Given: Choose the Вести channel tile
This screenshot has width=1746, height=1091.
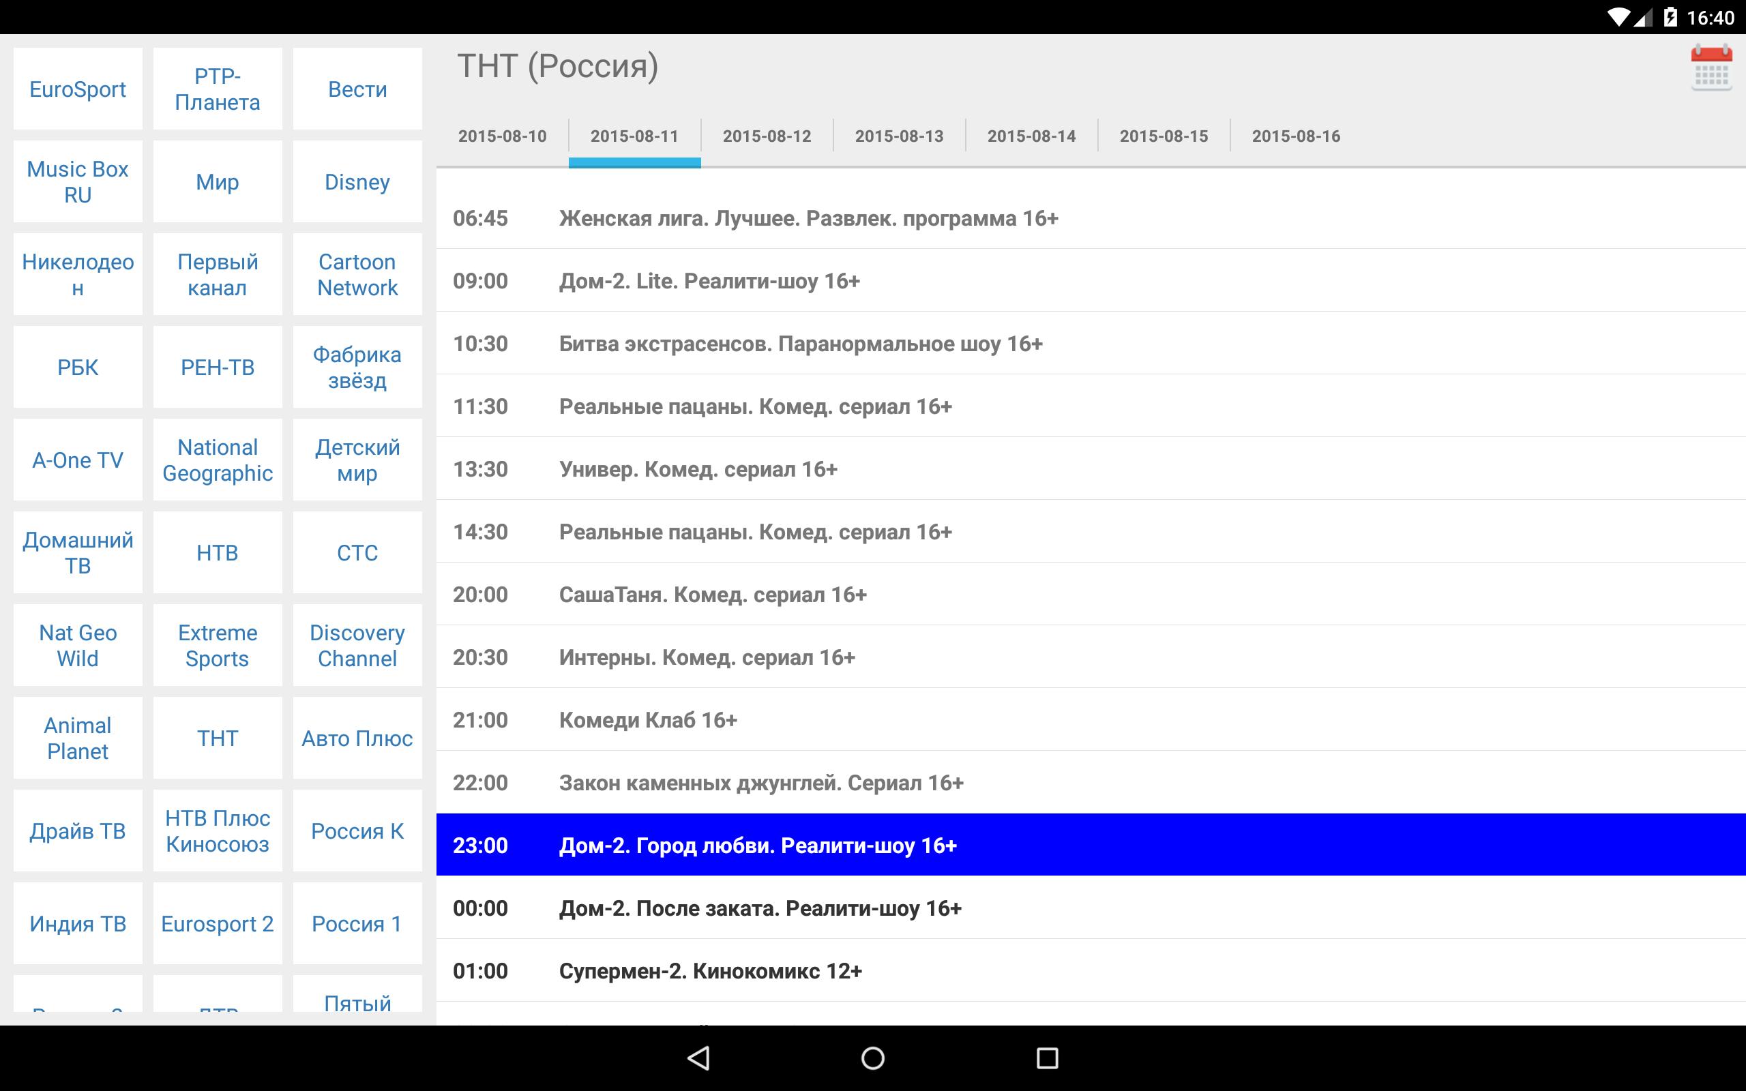Looking at the screenshot, I should (357, 89).
